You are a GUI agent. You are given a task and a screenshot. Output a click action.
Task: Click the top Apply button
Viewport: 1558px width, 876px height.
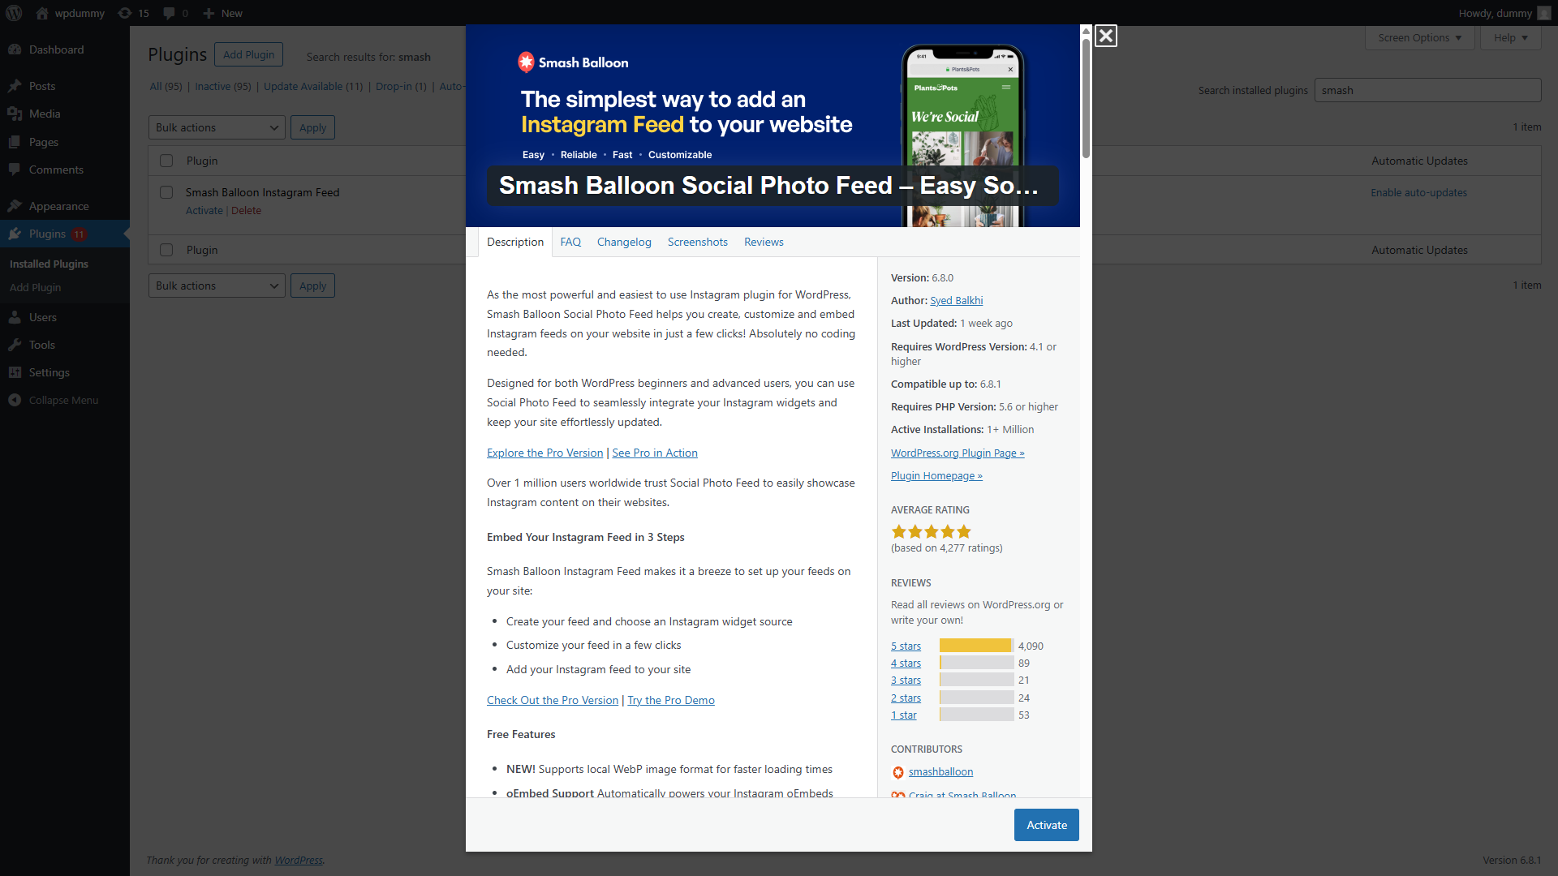(x=313, y=127)
